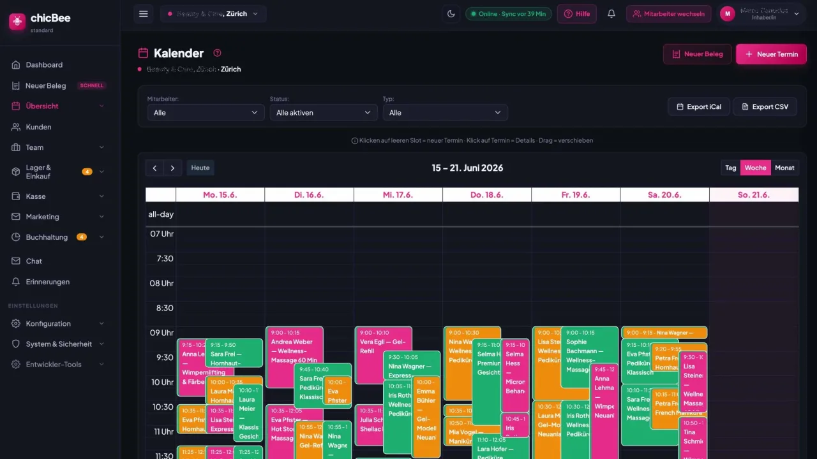Open notifications bell
817x459 pixels.
coord(611,14)
